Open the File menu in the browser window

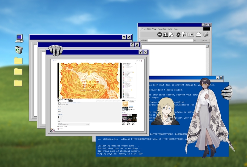pos(143,29)
